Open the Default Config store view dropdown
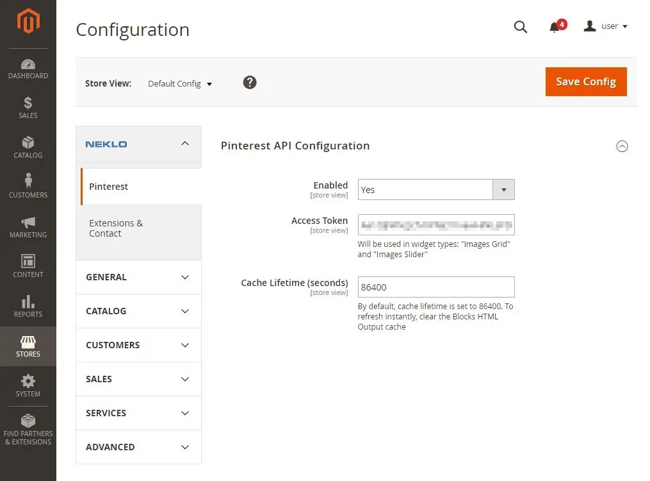Image resolution: width=650 pixels, height=481 pixels. (180, 84)
